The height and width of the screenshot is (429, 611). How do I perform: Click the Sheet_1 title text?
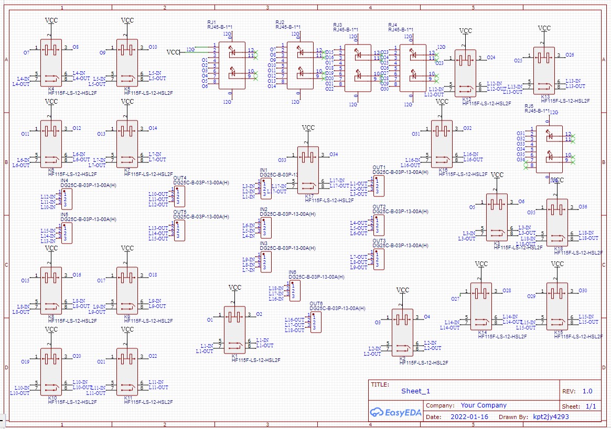(416, 391)
